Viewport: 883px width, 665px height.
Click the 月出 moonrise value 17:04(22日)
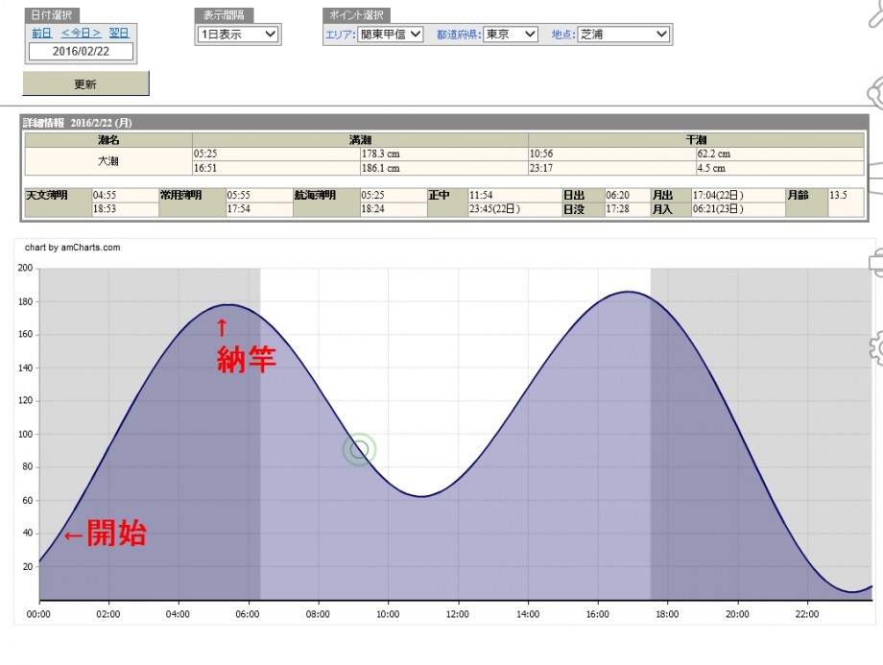(x=738, y=195)
